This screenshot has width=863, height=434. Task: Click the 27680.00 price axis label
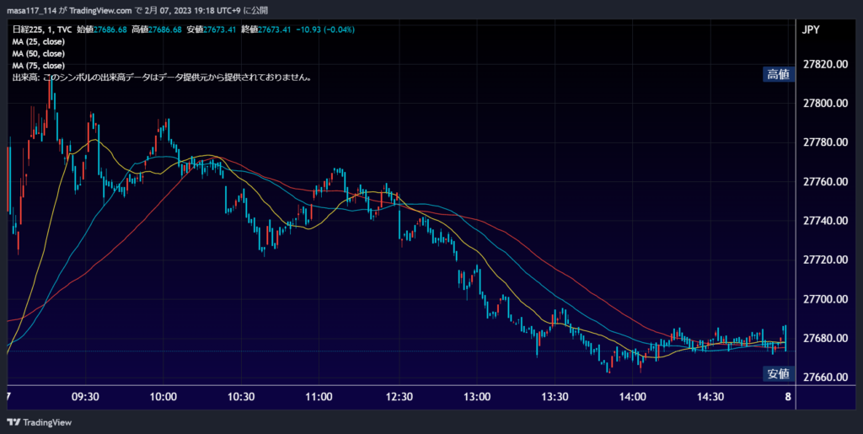[x=826, y=338]
